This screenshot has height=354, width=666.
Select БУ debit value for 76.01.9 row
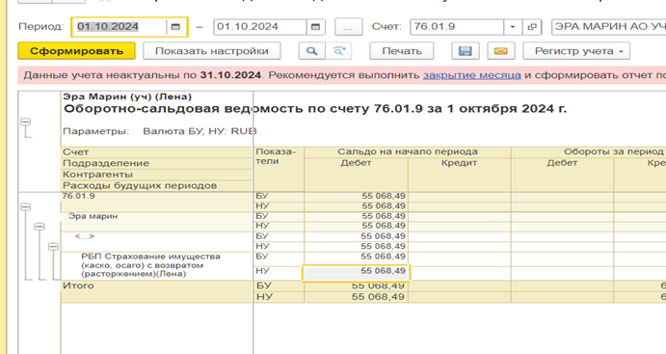click(384, 196)
